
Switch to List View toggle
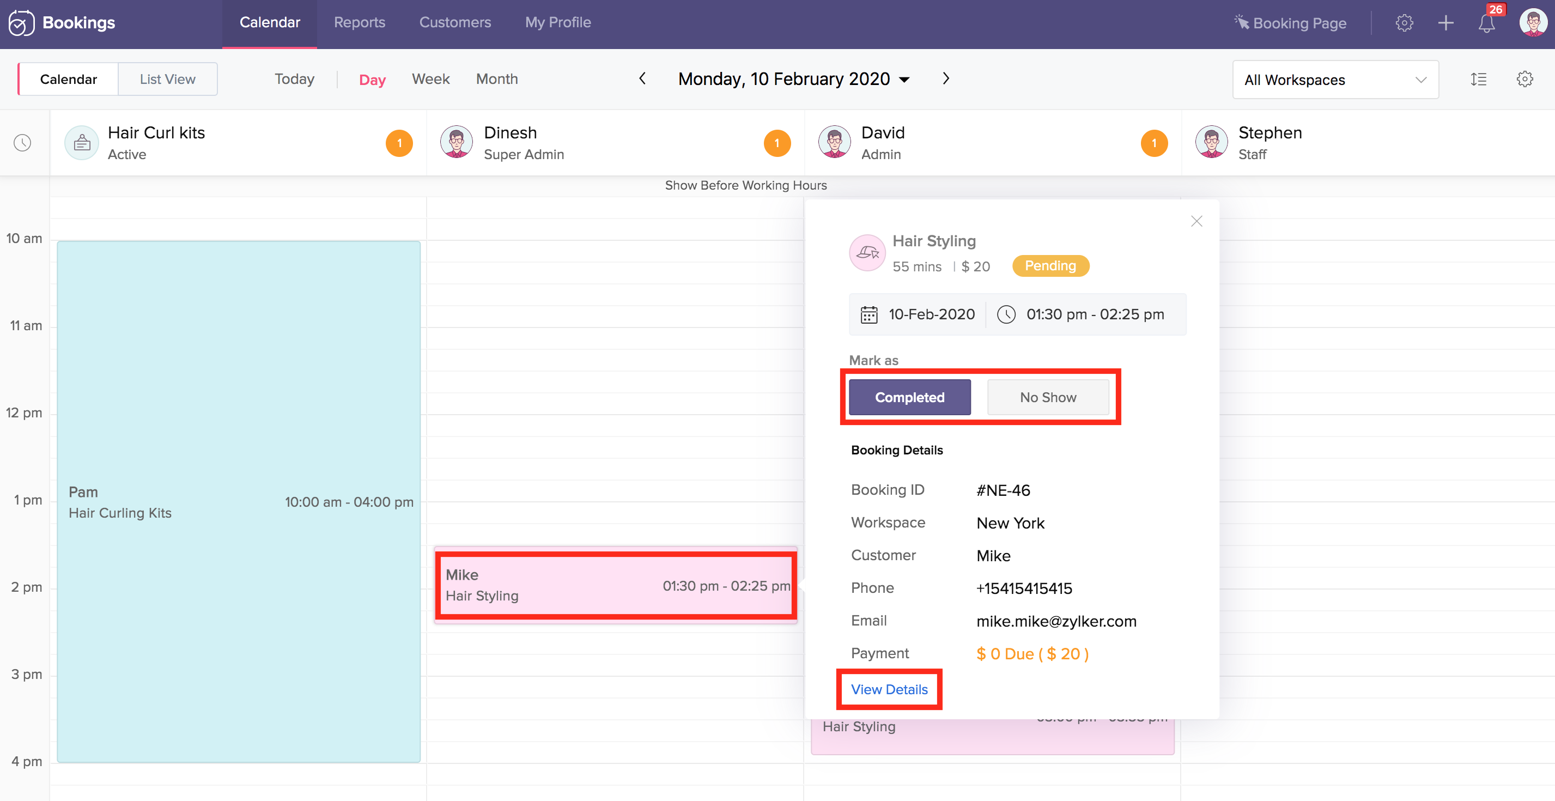point(167,79)
